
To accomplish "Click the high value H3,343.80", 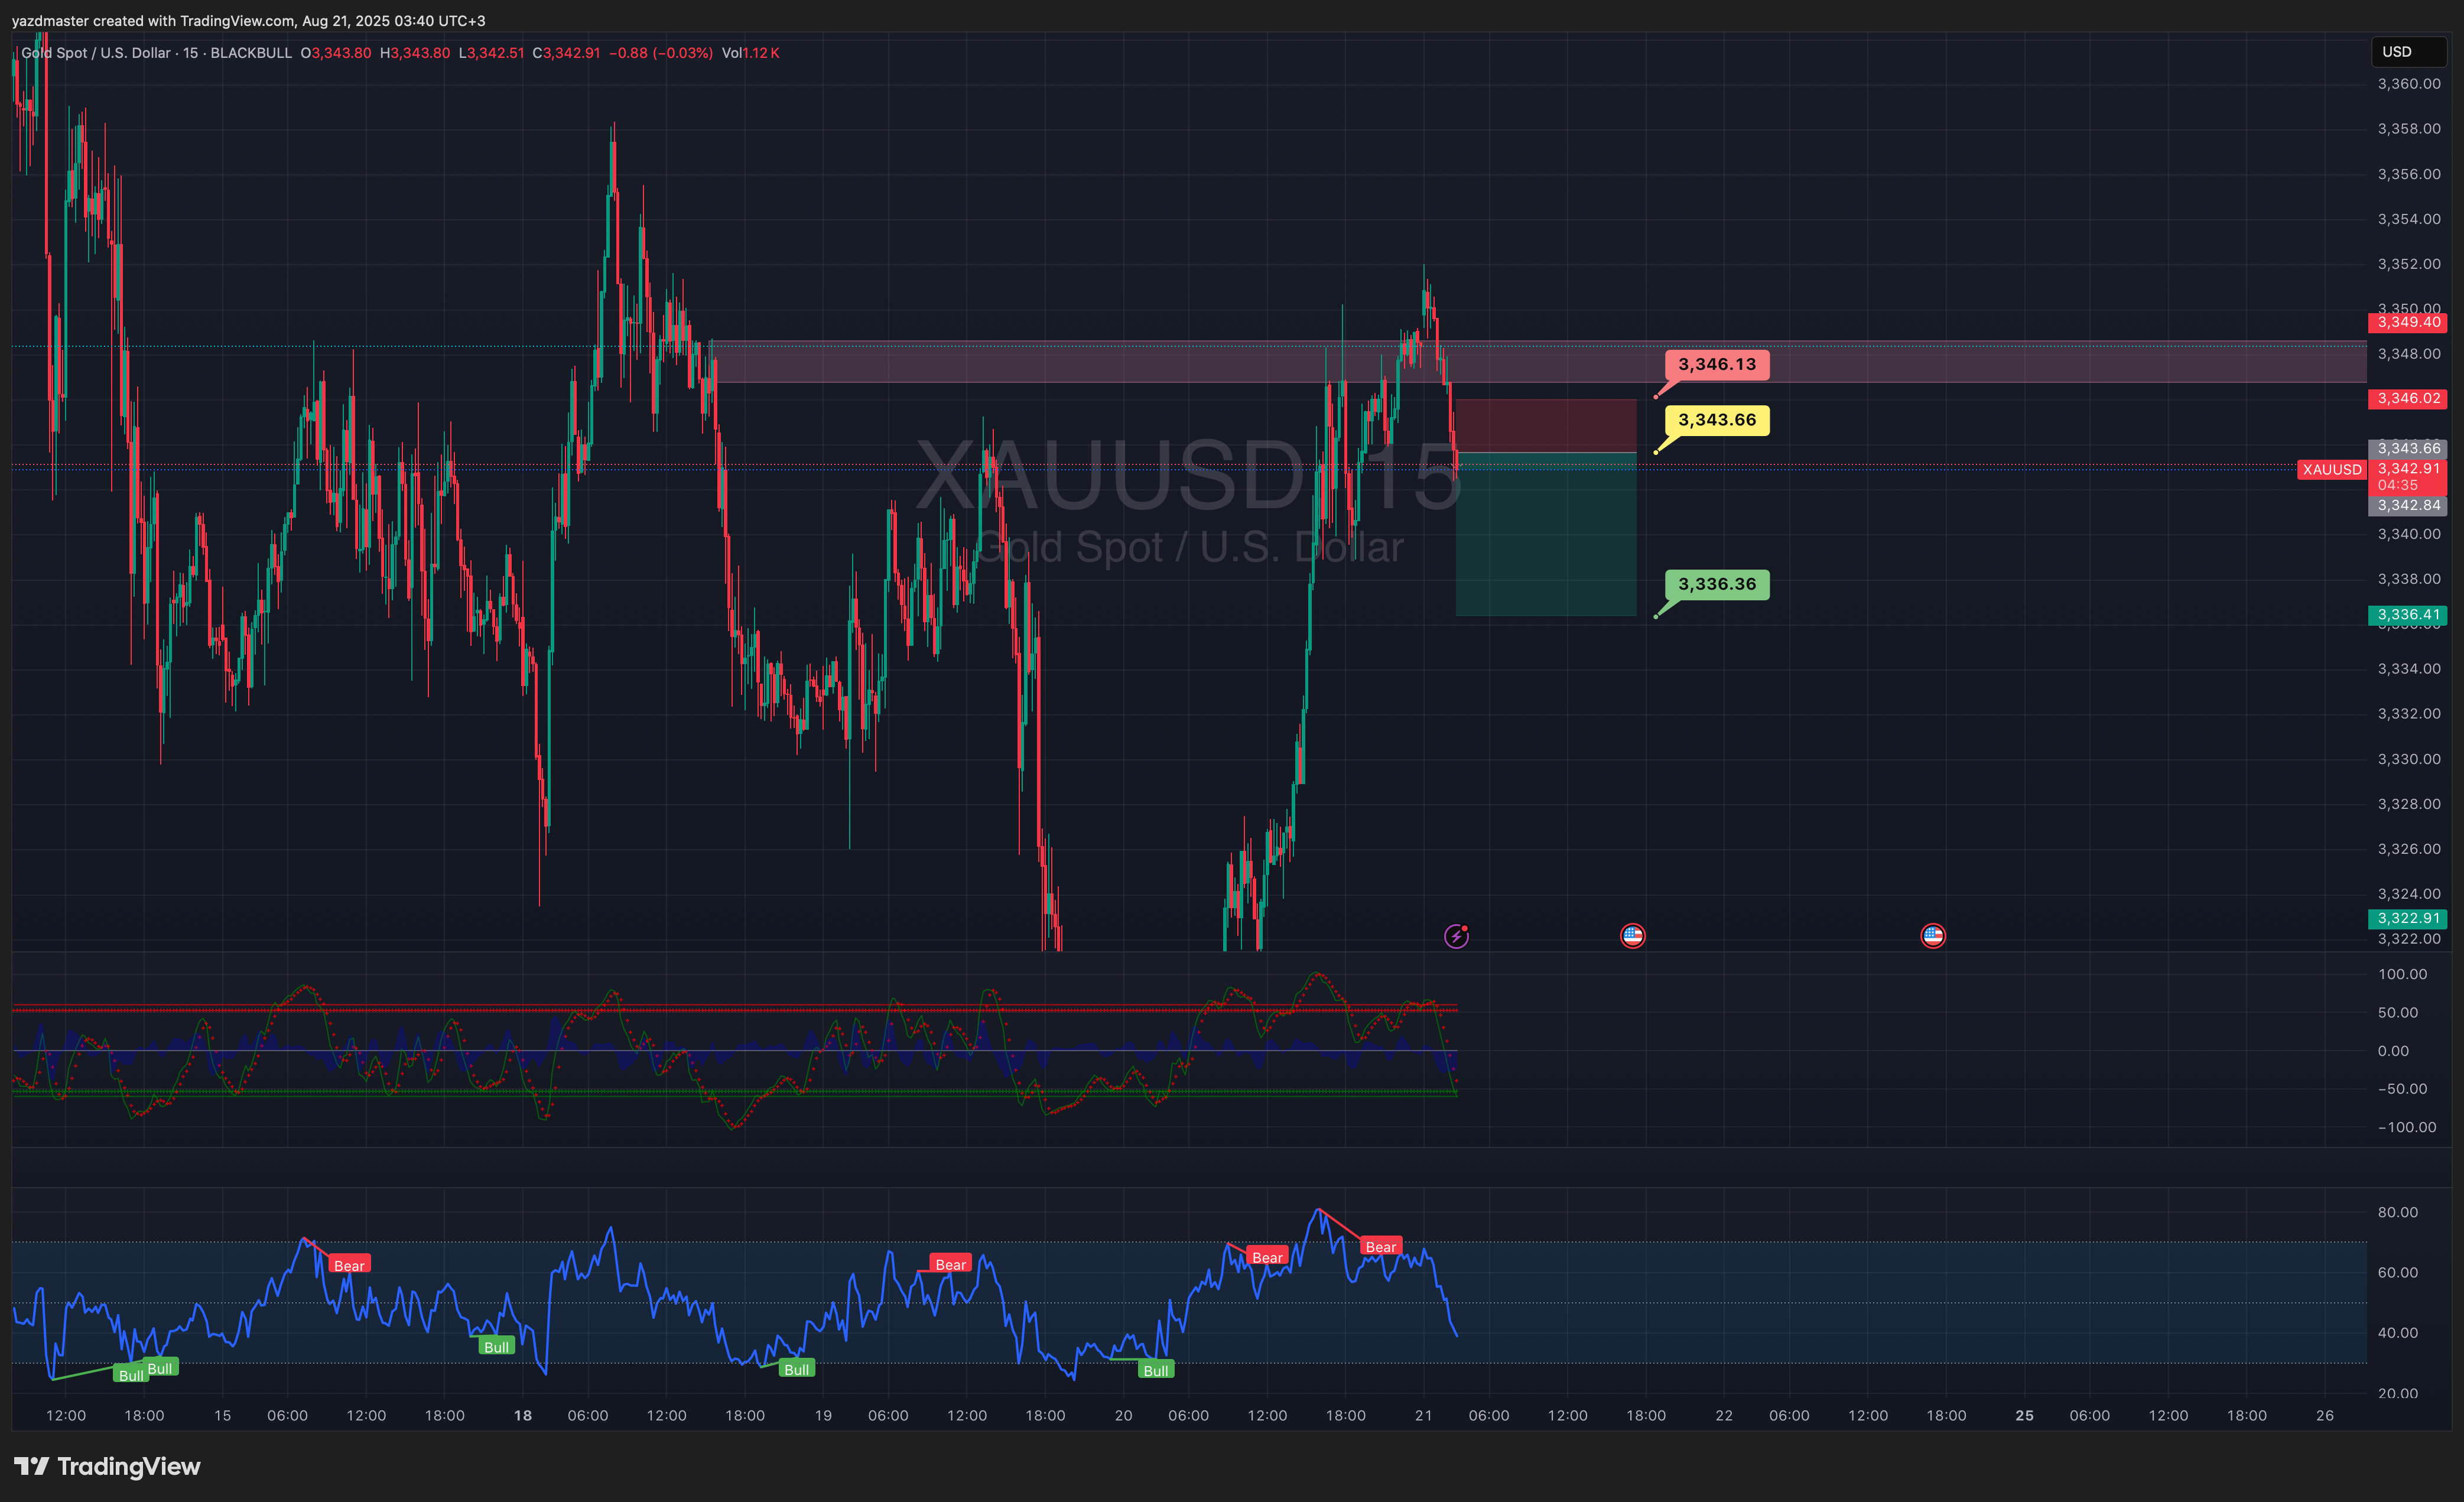I will 415,53.
